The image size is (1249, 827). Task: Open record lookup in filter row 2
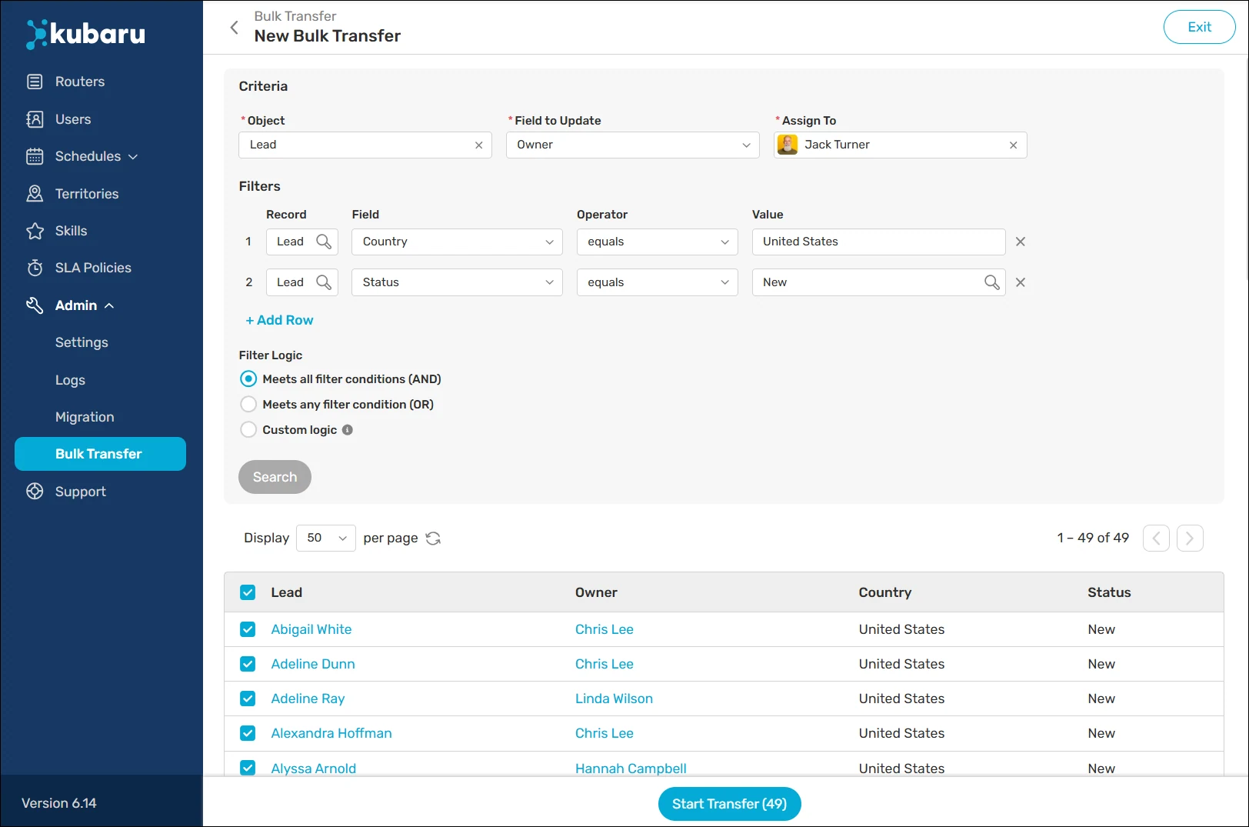point(324,282)
